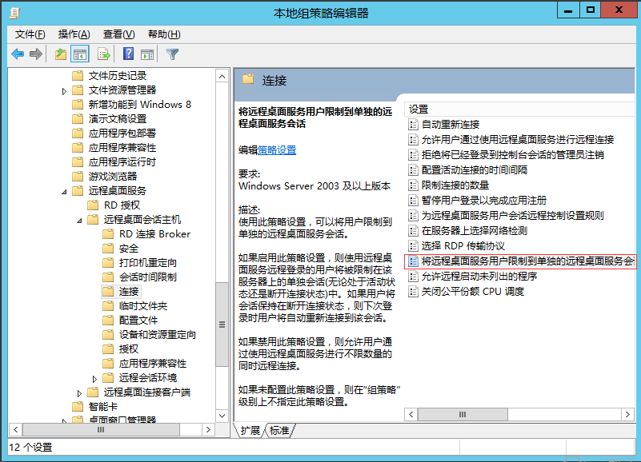This screenshot has height=462, width=641.
Task: Select policy 暂停用户登录以完成应用注册
Action: [484, 200]
